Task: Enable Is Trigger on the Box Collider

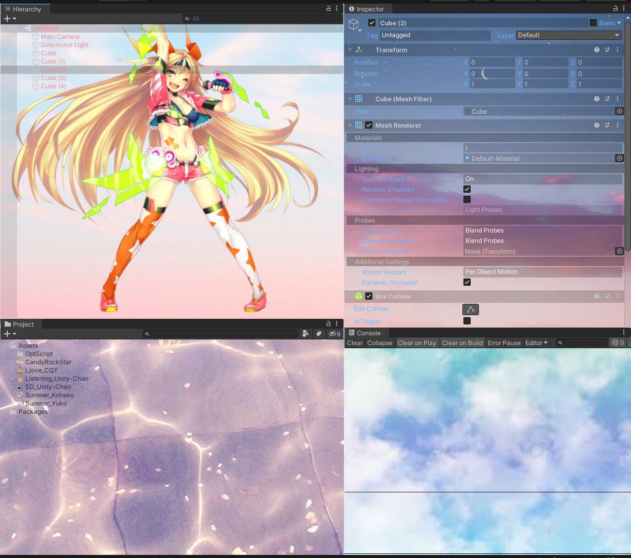Action: (x=467, y=321)
